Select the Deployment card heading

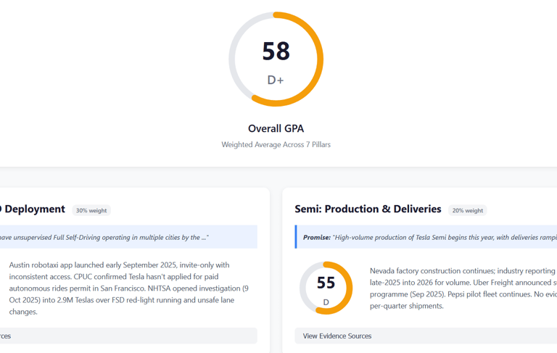pyautogui.click(x=33, y=209)
